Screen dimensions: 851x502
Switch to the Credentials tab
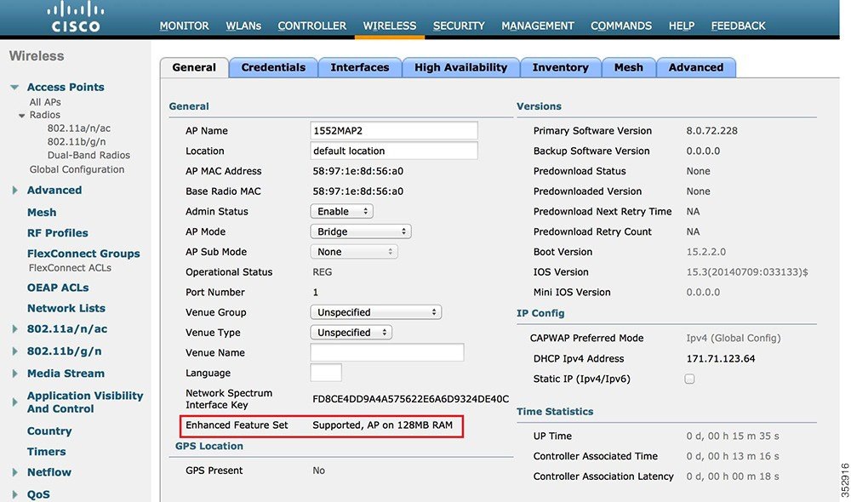[x=273, y=67]
